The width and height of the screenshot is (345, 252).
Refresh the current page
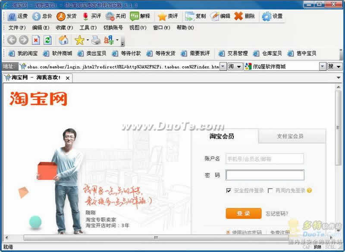point(47,40)
